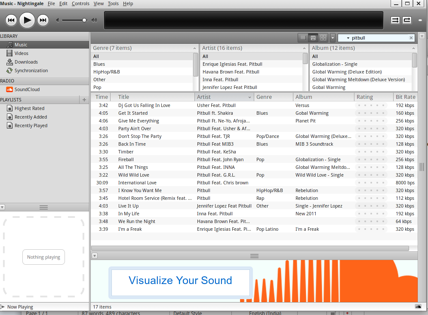Toggle repeat mode

coord(407,20)
